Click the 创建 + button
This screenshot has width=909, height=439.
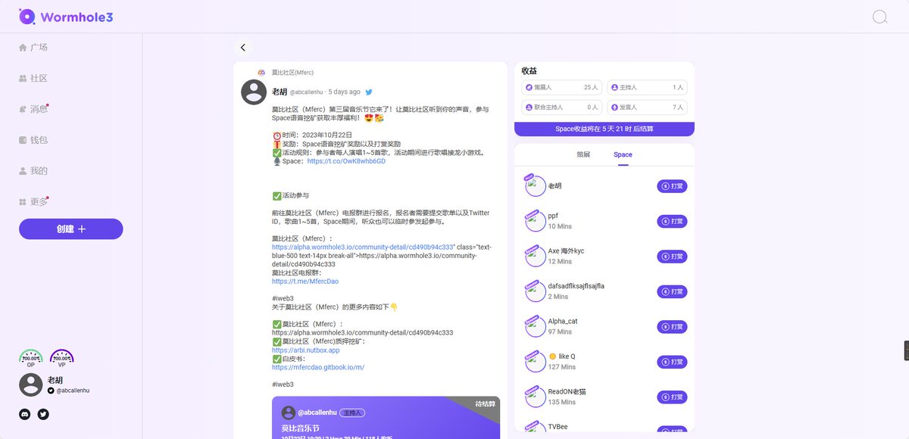coord(71,229)
